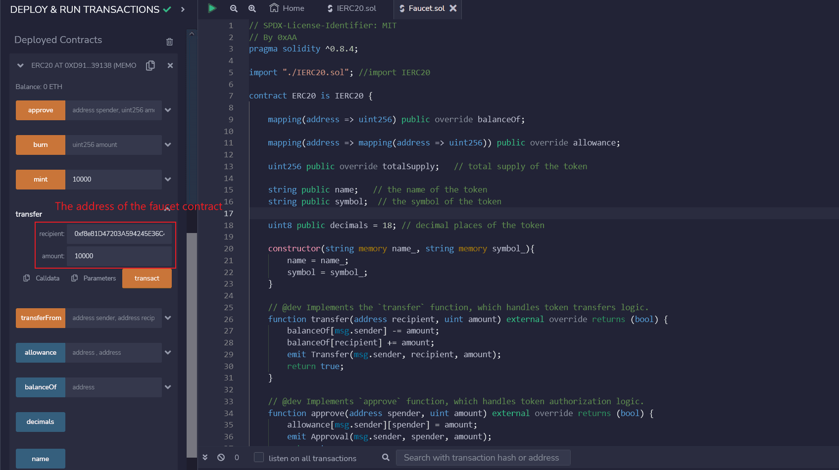839x470 pixels.
Task: Click the balanceOf function button
Action: pyautogui.click(x=41, y=387)
